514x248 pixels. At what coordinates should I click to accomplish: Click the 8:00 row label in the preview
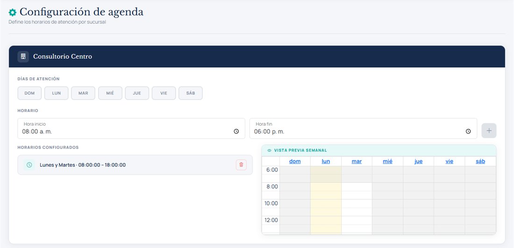click(x=272, y=187)
